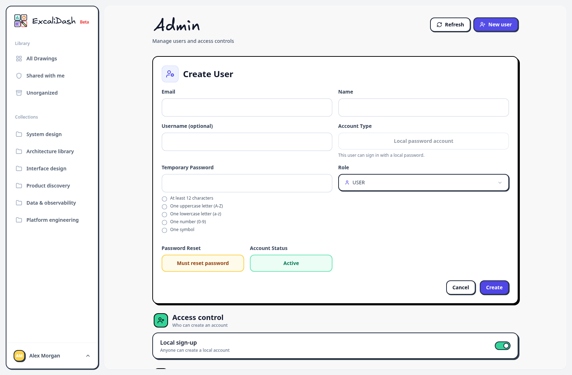Toggle the Active account status
The height and width of the screenshot is (375, 572).
tap(291, 263)
